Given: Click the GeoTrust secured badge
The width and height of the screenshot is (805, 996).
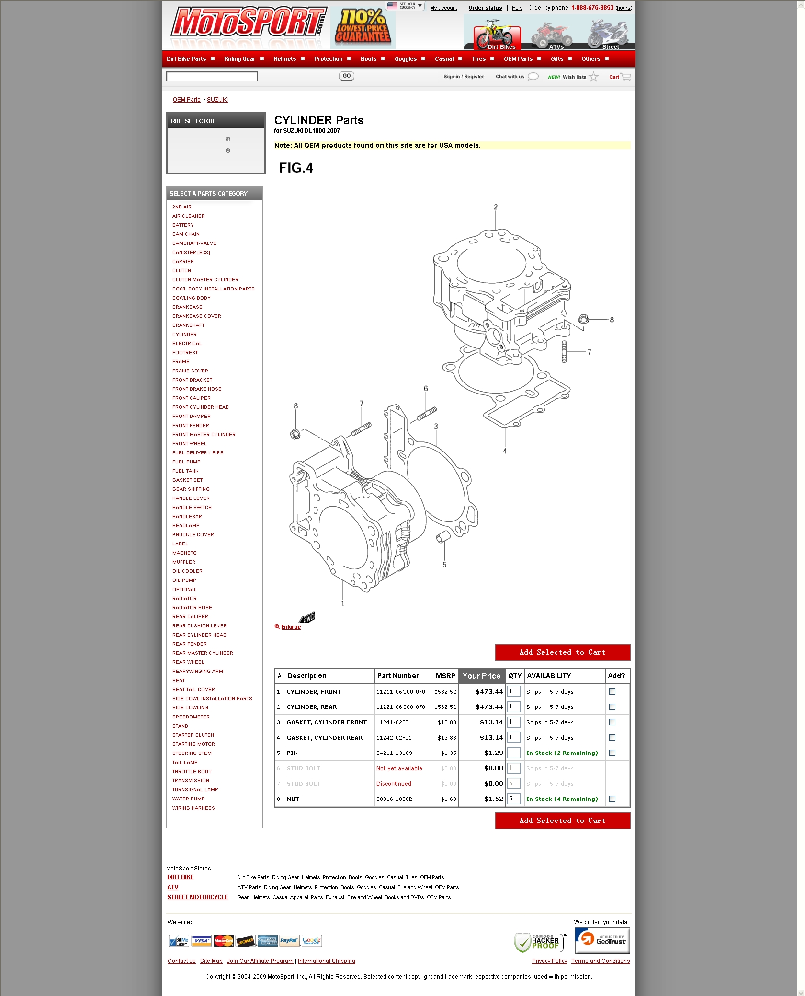Looking at the screenshot, I should click(x=602, y=940).
